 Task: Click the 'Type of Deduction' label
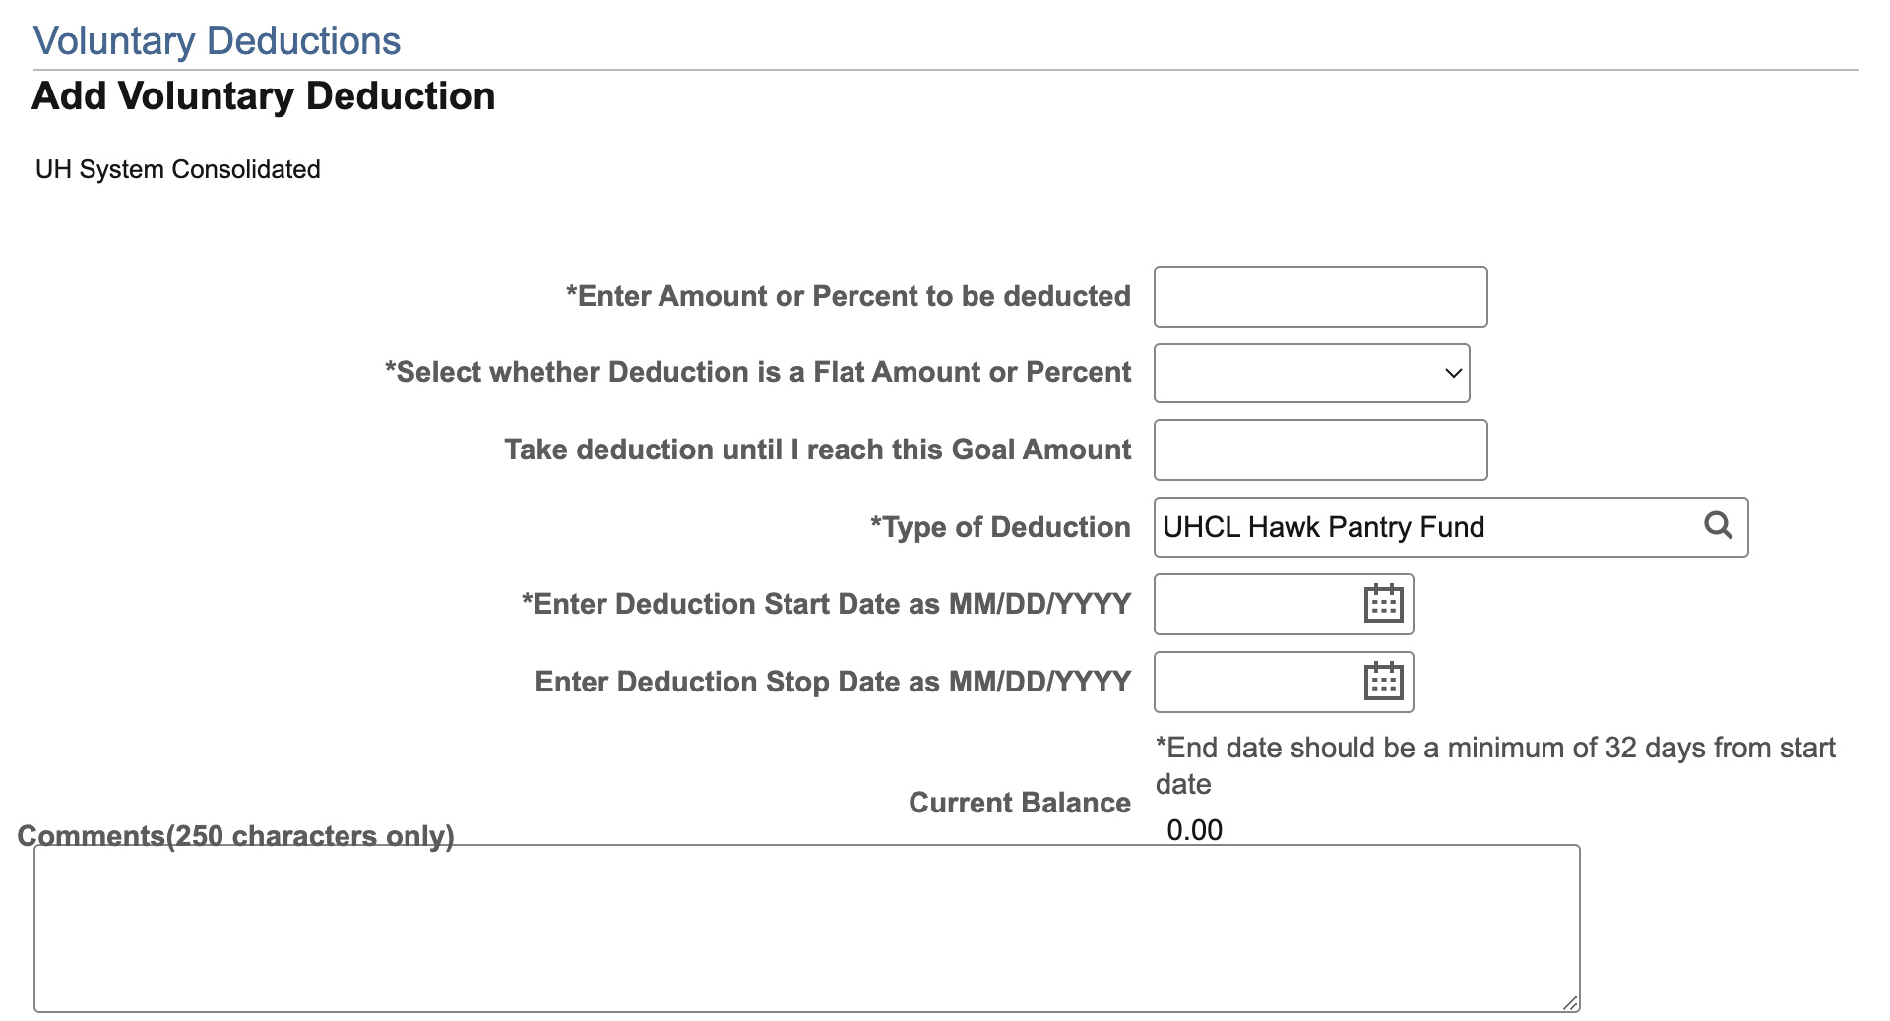point(1000,527)
